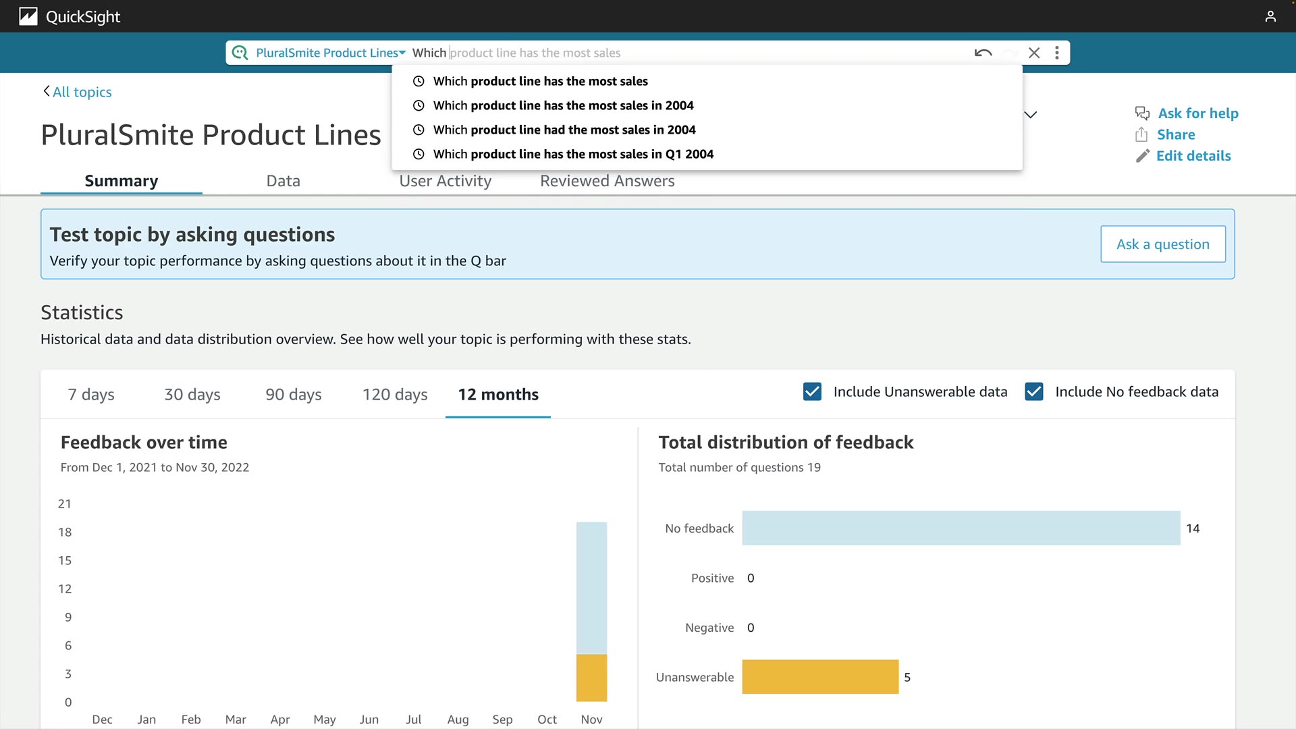
Task: Click the Share upload icon
Action: [1141, 134]
